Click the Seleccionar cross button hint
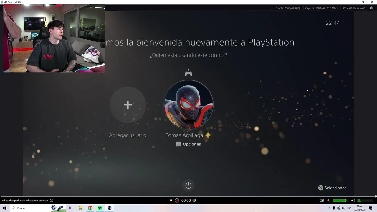 [x=332, y=188]
